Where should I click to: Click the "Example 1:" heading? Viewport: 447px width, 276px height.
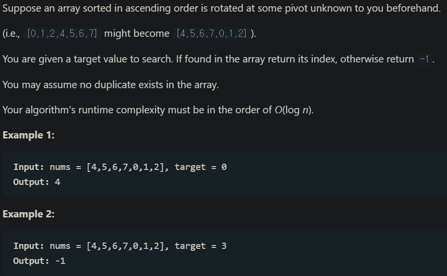point(29,135)
